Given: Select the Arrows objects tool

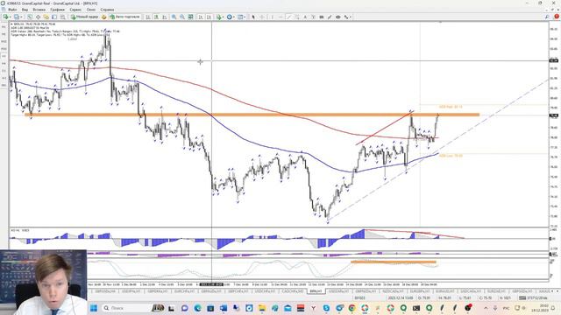Looking at the screenshot, I should point(345,17).
